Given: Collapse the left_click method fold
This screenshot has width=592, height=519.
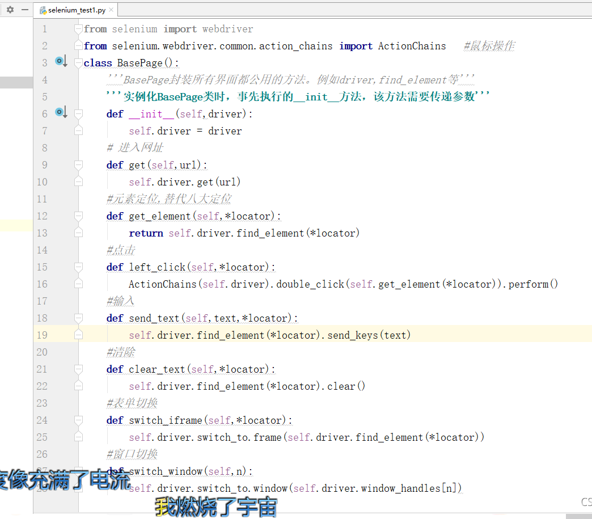Looking at the screenshot, I should [78, 267].
